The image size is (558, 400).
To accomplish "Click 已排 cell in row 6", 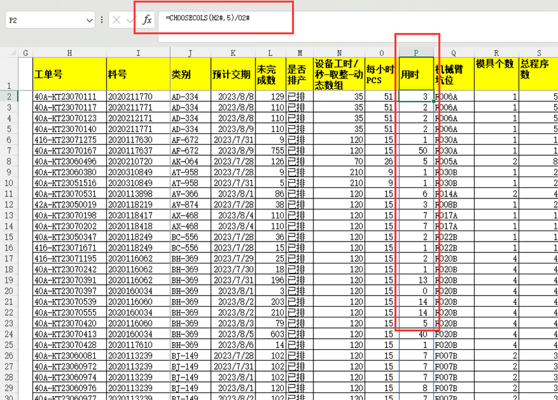I will [299, 140].
